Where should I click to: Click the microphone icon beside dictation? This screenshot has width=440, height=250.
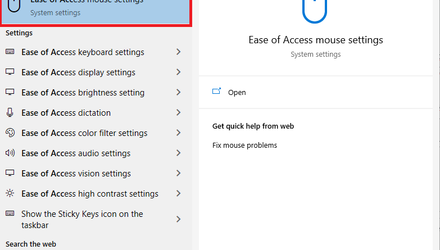10,112
